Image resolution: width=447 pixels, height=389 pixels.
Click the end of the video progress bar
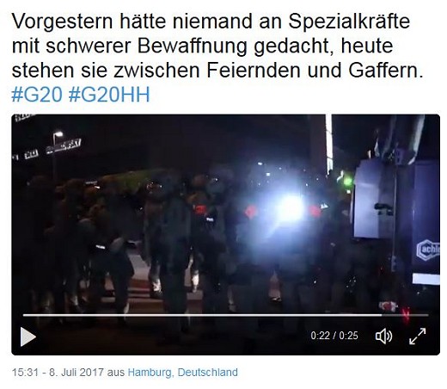pyautogui.click(x=427, y=315)
